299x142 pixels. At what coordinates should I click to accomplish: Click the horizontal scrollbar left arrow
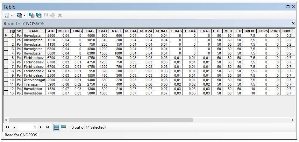coord(6,120)
